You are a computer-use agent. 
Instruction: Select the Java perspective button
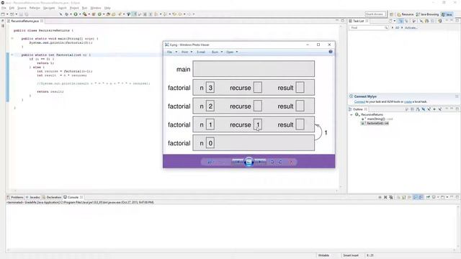coord(447,14)
